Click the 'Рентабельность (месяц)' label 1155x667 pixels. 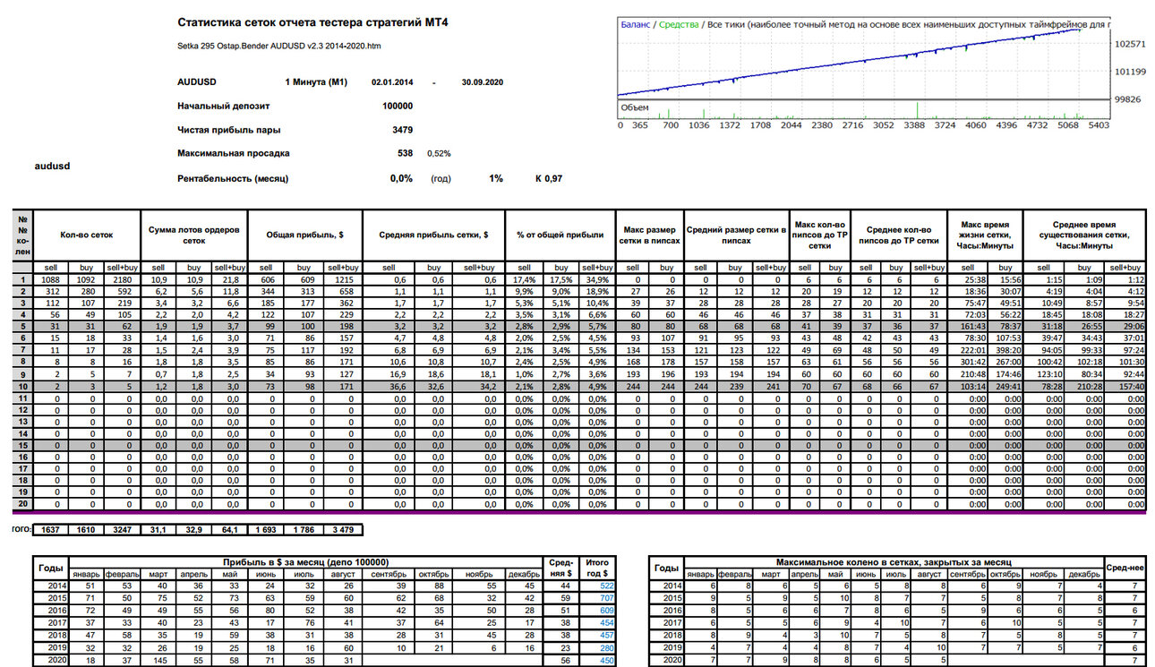pos(233,178)
